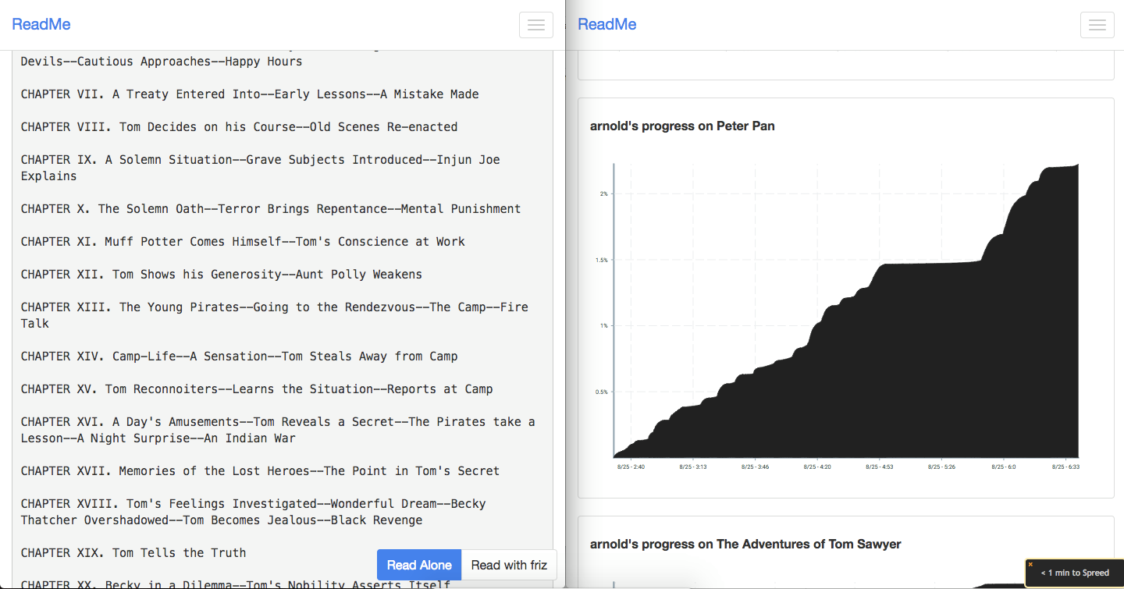
Task: Click the '1.5%' y-axis label on the chart
Action: 601,260
